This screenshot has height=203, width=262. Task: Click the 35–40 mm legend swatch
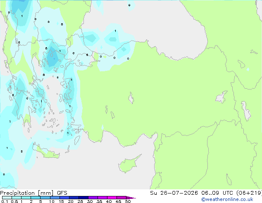pyautogui.click(x=102, y=198)
